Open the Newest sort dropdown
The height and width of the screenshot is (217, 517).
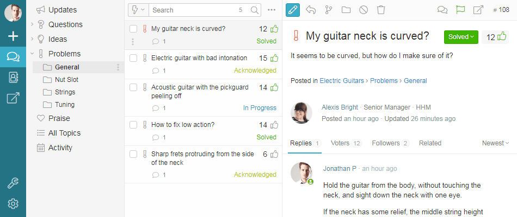pyautogui.click(x=496, y=143)
